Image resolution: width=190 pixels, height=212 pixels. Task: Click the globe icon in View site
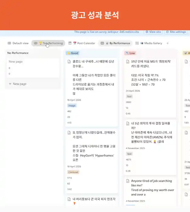[x=147, y=32]
